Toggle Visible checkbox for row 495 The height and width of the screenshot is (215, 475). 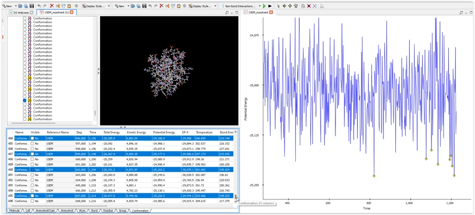(33, 195)
